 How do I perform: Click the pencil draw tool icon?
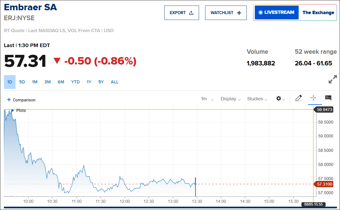[299, 98]
